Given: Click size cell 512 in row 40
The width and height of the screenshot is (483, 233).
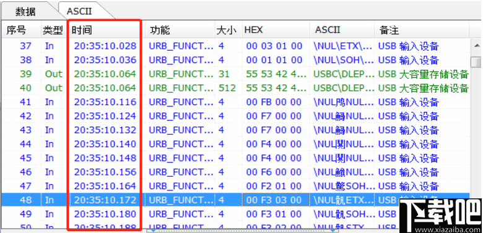Looking at the screenshot, I should tap(227, 88).
